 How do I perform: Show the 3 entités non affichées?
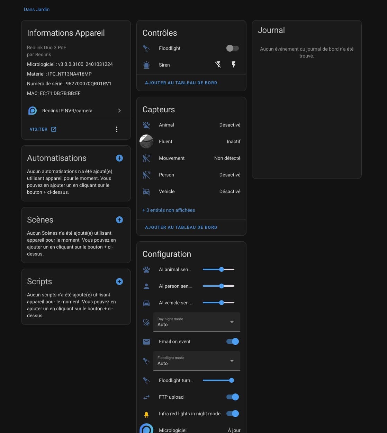[x=169, y=210]
